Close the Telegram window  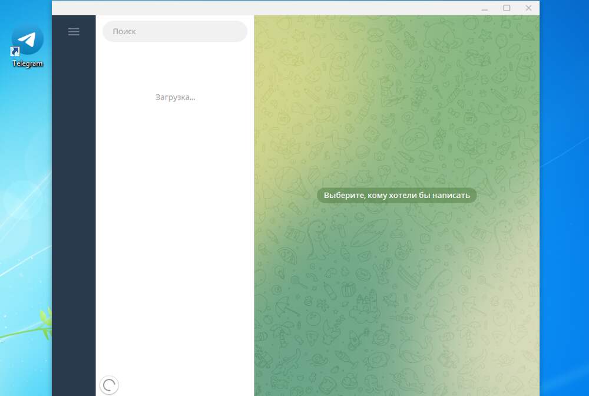click(528, 8)
